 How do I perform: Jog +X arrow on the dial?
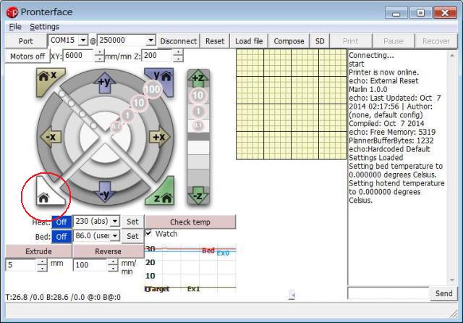click(x=159, y=137)
